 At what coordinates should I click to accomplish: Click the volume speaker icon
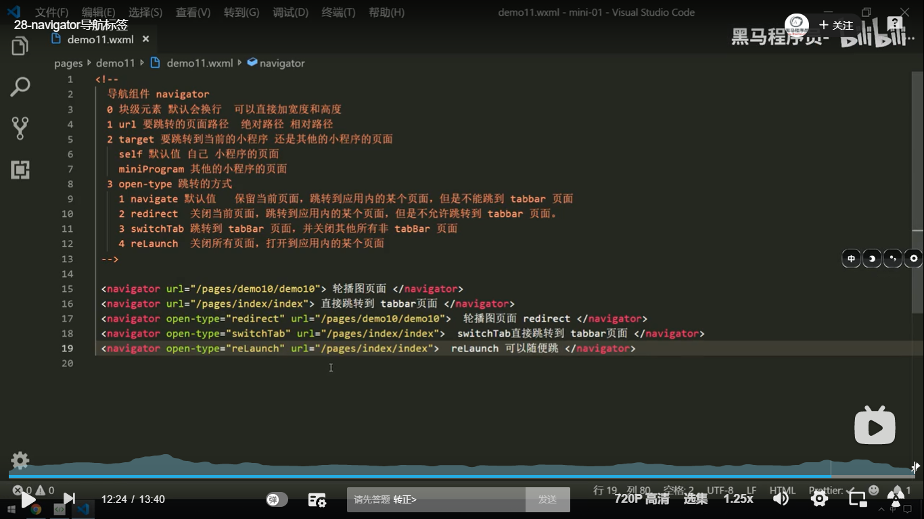781,499
